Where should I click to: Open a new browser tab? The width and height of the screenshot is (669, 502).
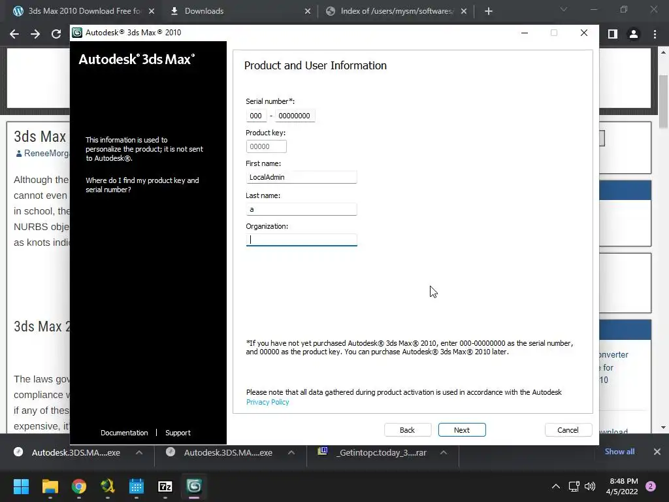point(489,11)
